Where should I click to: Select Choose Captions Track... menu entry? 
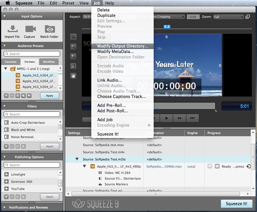[x=122, y=97]
